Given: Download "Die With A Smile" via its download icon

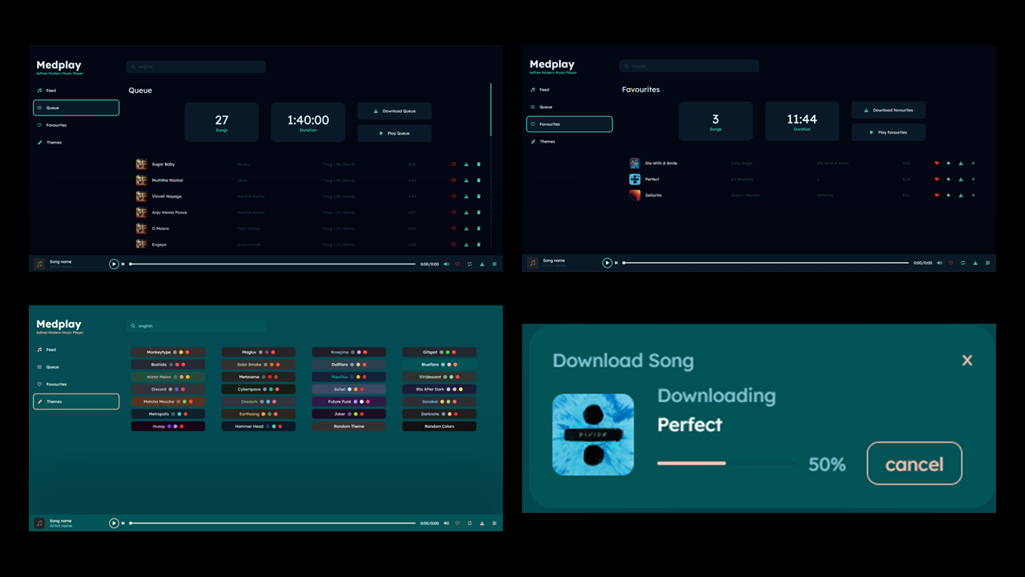Looking at the screenshot, I should [x=960, y=163].
